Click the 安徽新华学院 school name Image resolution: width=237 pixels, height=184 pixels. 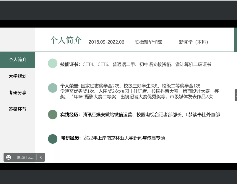pos(148,42)
